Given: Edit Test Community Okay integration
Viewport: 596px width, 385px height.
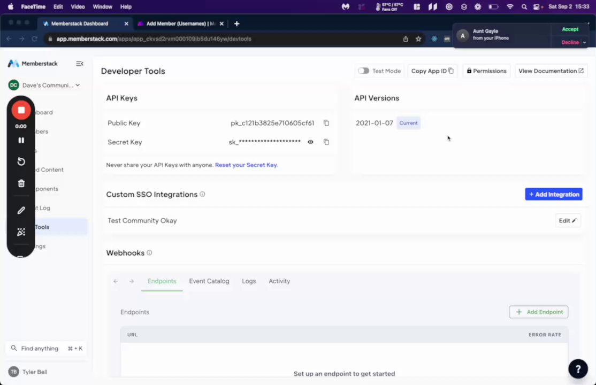Looking at the screenshot, I should pos(568,220).
